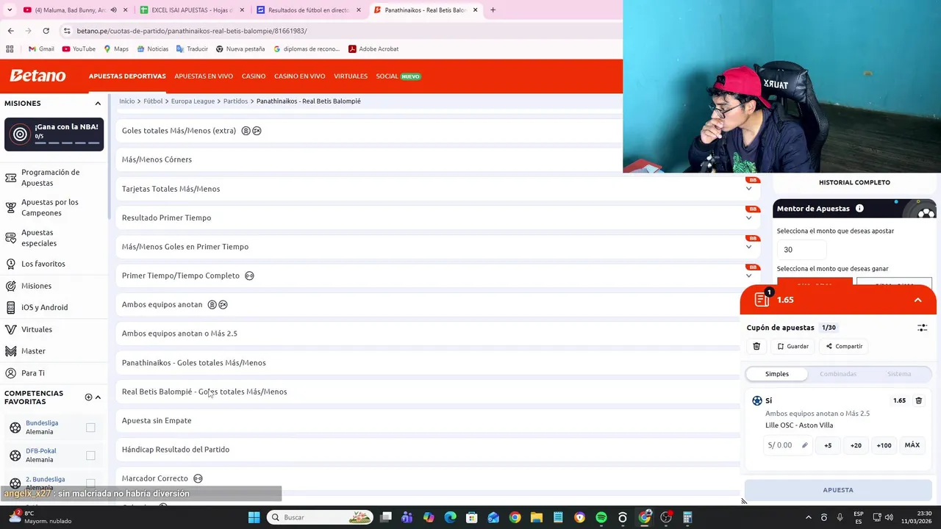Image resolution: width=941 pixels, height=529 pixels.
Task: Open Calculator from the taskbar
Action: coord(687,517)
